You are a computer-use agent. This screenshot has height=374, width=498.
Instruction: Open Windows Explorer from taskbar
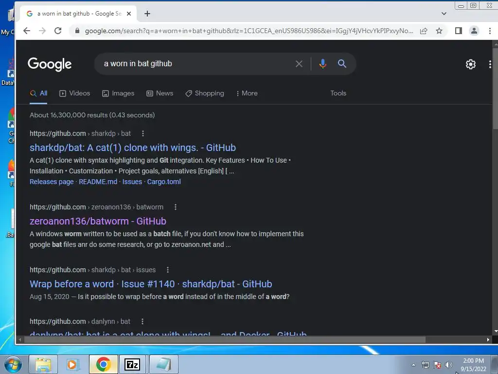coord(43,364)
